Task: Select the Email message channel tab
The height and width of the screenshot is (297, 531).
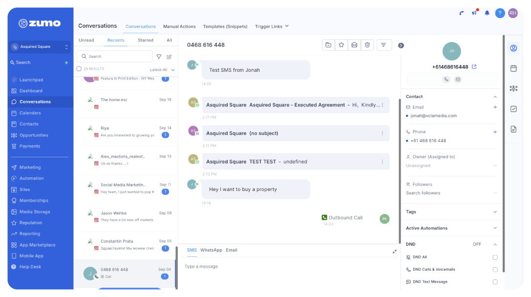Action: coord(231,250)
